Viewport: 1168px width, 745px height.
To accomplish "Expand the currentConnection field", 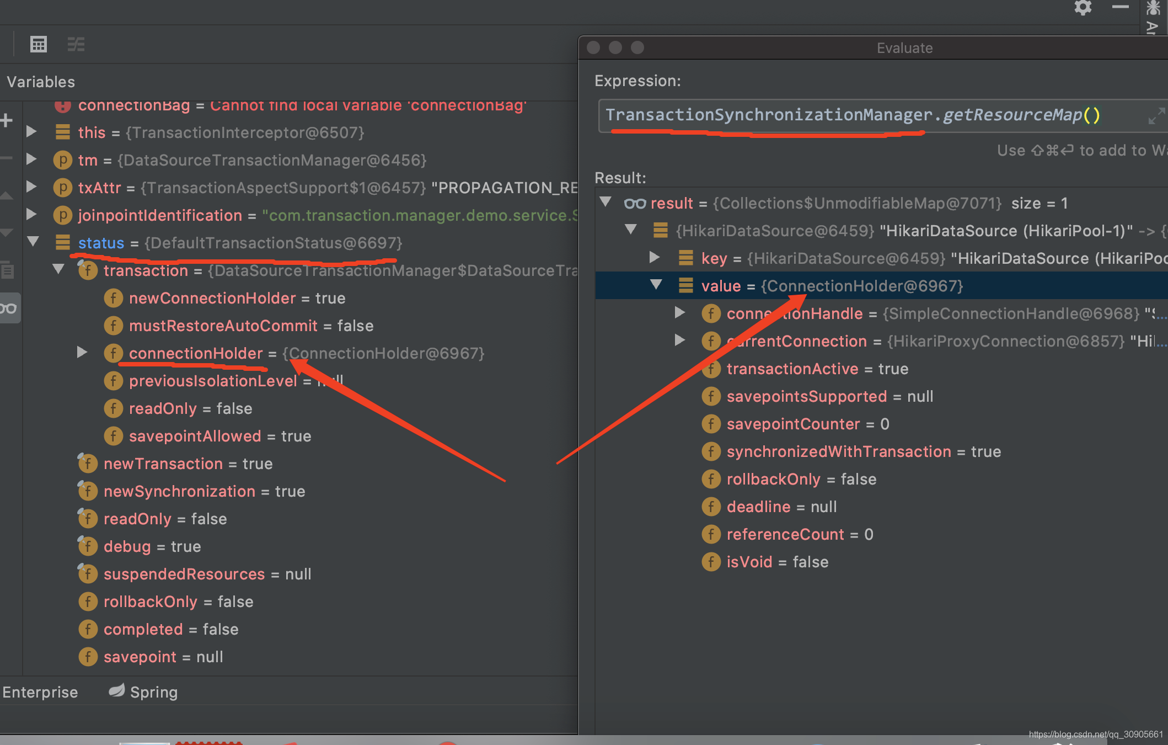I will [x=679, y=340].
